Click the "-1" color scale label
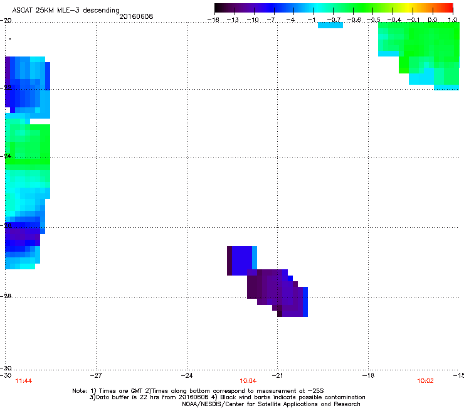Screen dimensions: 464x408 pyautogui.click(x=311, y=20)
